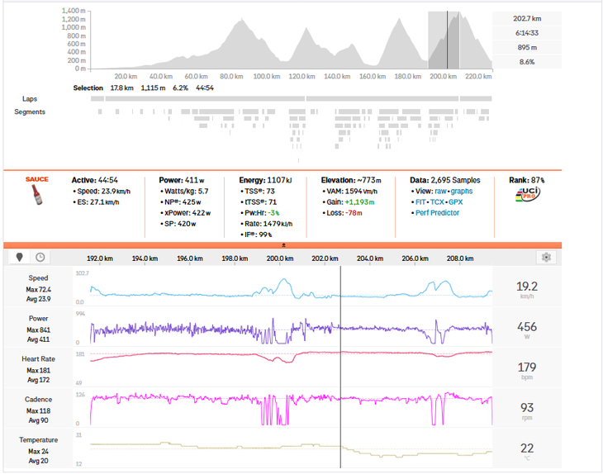Click the Heart Rate stream label
This screenshot has height=474, width=603.
[38, 358]
